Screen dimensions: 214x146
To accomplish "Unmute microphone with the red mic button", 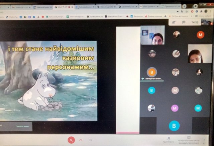I will [x=71, y=140].
